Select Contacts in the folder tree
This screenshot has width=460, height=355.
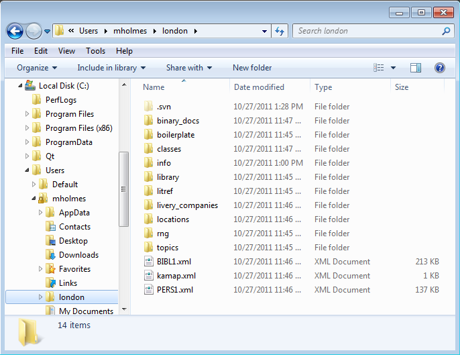(x=75, y=227)
